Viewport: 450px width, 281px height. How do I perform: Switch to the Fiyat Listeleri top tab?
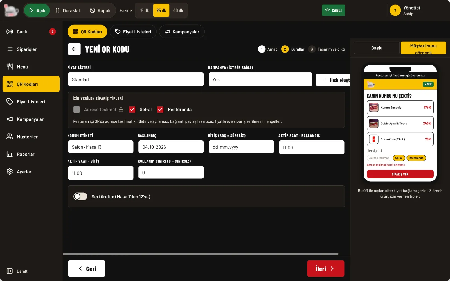click(x=133, y=32)
